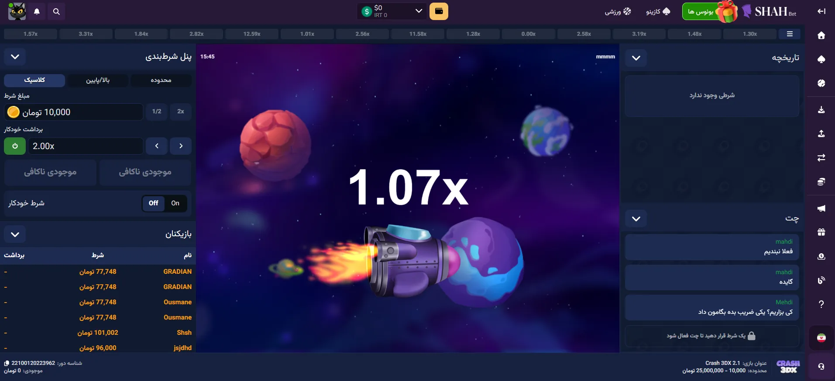Screen dimensions: 835x381
Task: Open the coins stack icon in sidebar
Action: [821, 181]
